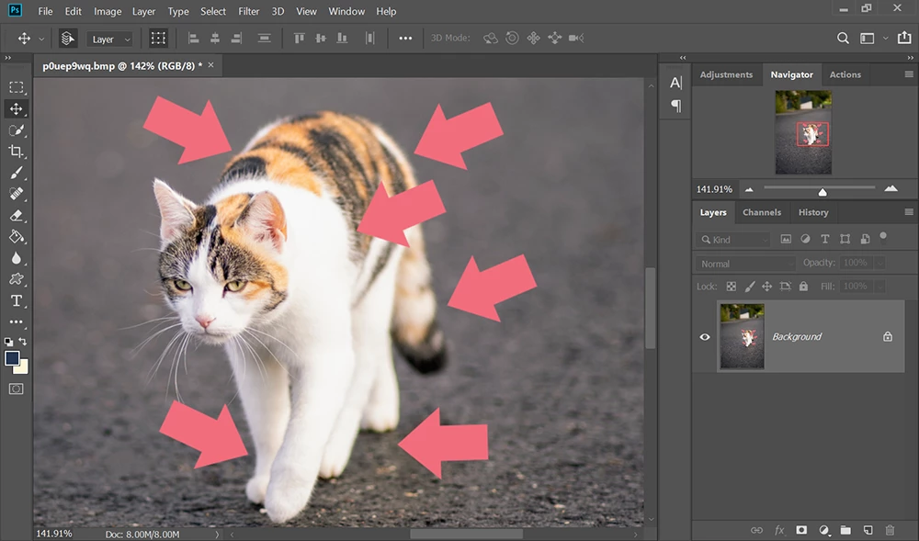919x541 pixels.
Task: Click the zoom in mountains button
Action: click(891, 188)
